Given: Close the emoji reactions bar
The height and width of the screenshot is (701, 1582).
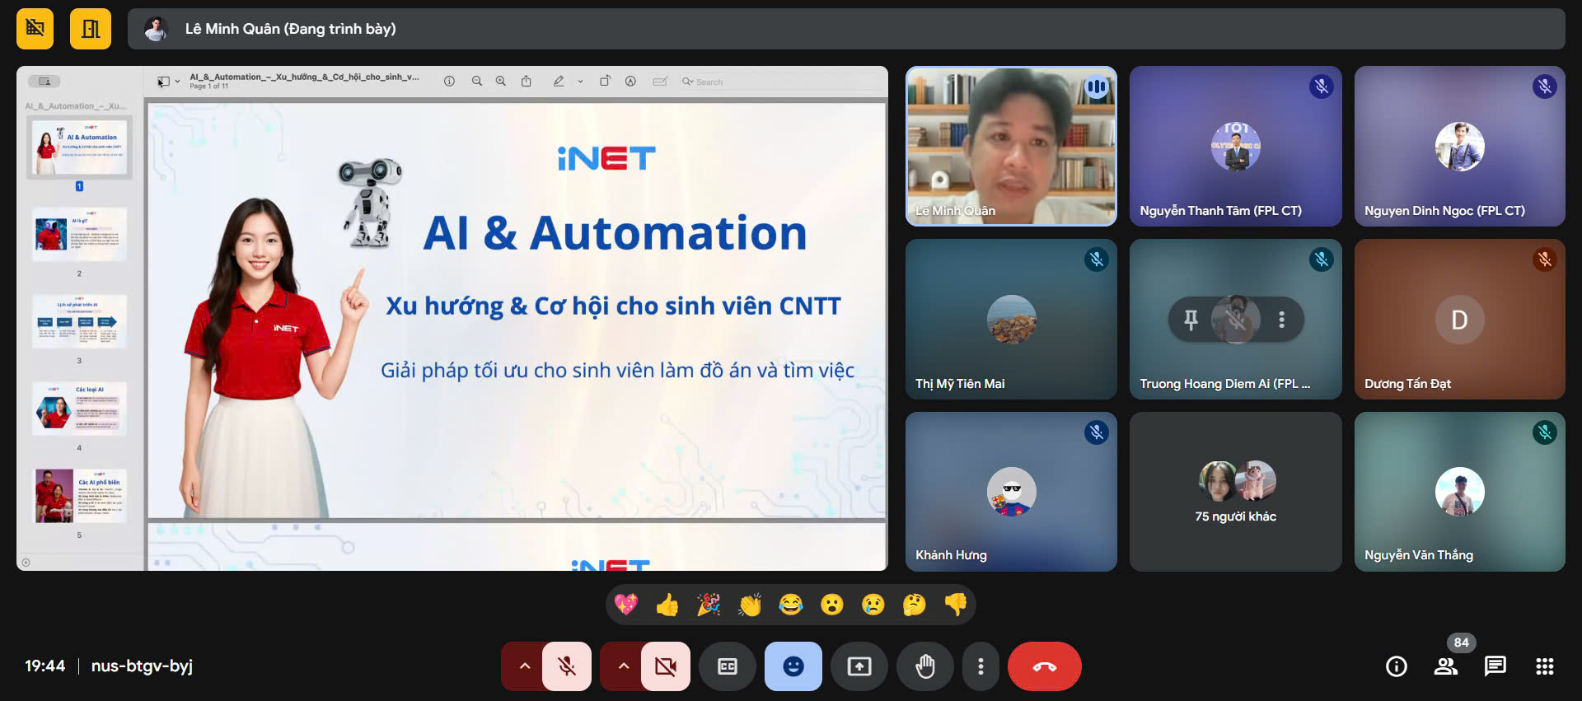Looking at the screenshot, I should (x=793, y=666).
